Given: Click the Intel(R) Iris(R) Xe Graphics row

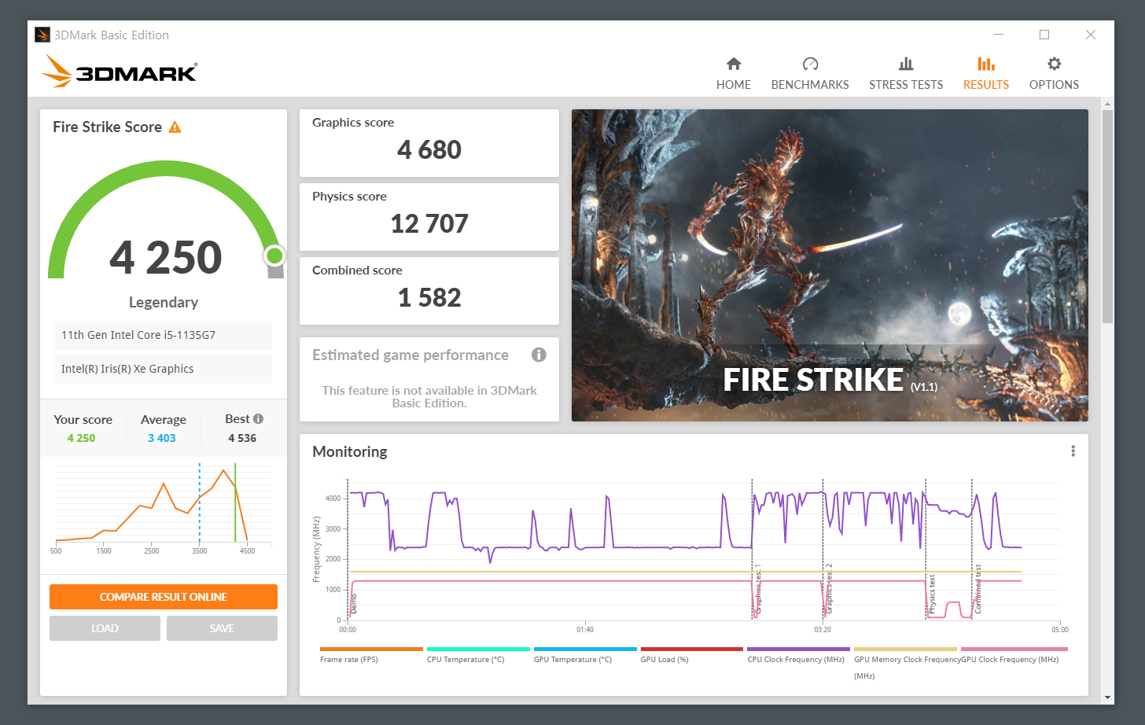Looking at the screenshot, I should point(164,369).
